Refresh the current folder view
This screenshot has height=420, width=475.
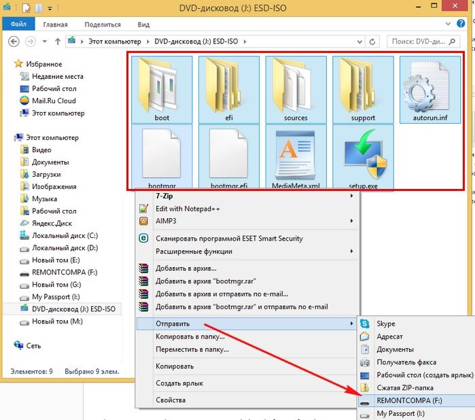[372, 41]
